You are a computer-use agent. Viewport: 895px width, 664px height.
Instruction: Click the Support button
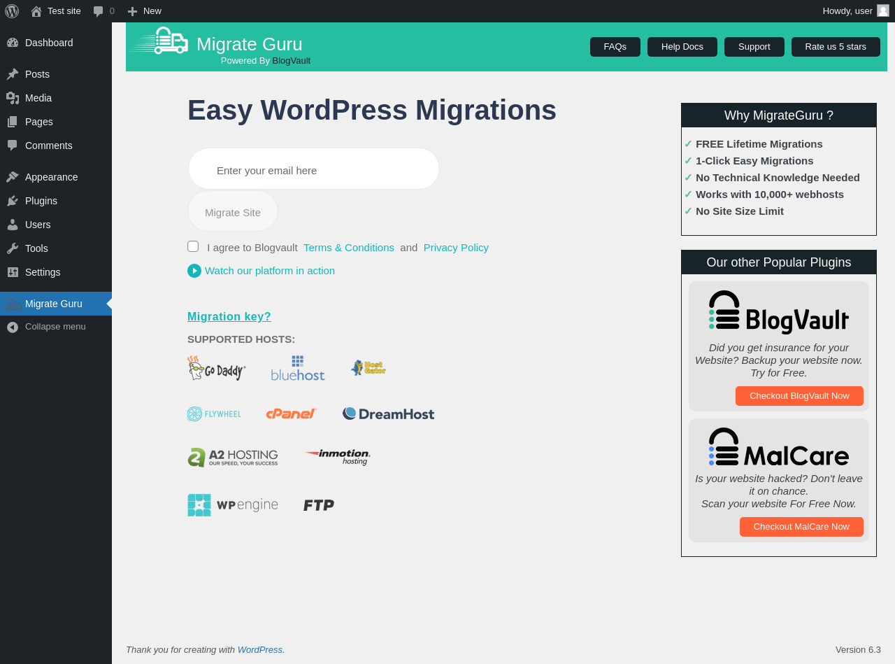(754, 47)
